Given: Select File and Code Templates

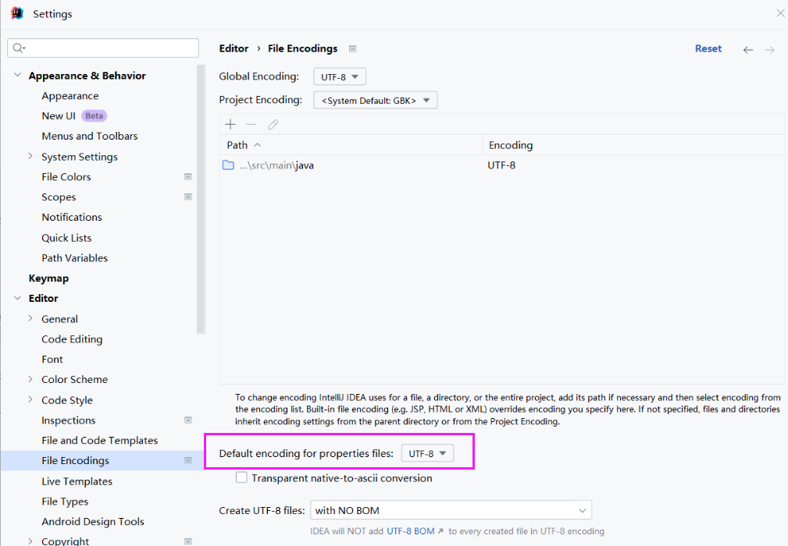Looking at the screenshot, I should click(x=99, y=441).
